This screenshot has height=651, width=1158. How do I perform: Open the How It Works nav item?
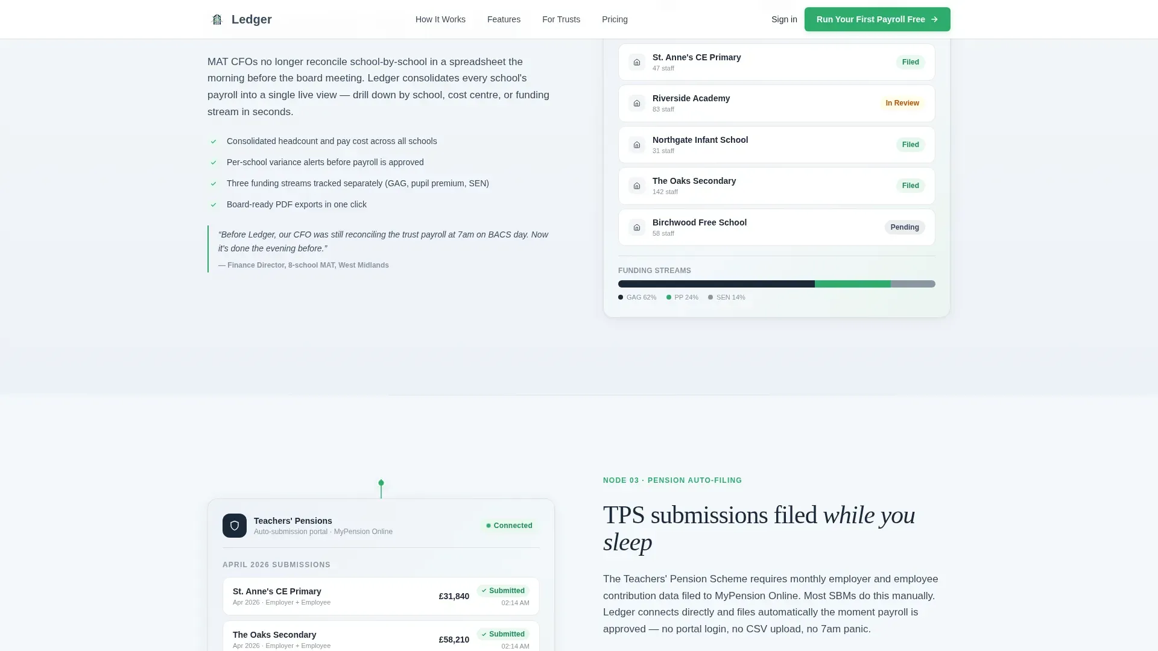coord(440,19)
